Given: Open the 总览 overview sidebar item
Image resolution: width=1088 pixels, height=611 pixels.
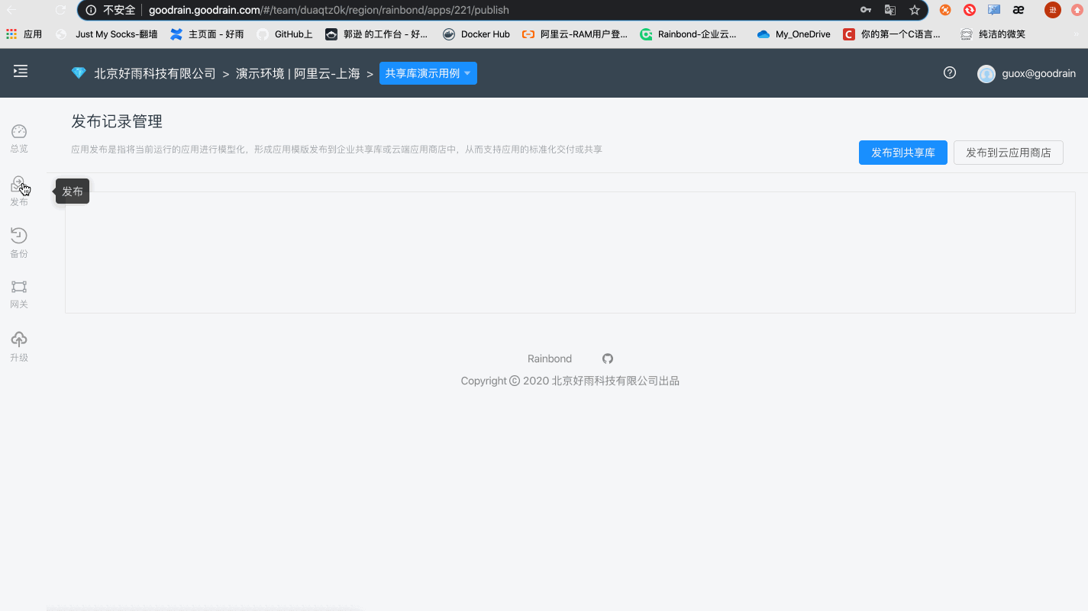Looking at the screenshot, I should pos(19,138).
